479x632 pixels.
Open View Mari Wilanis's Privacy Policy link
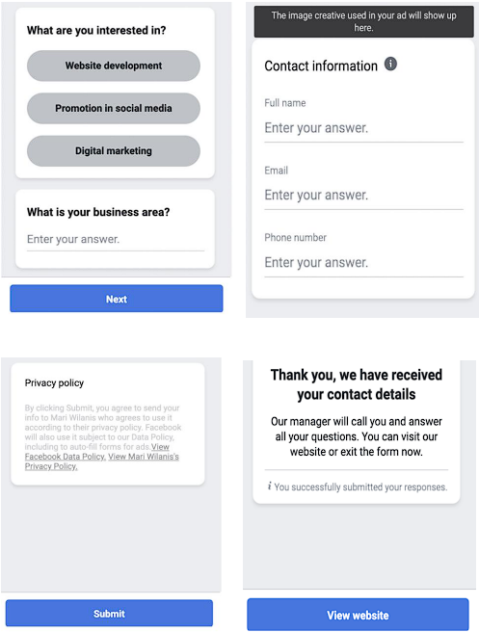[x=144, y=457]
